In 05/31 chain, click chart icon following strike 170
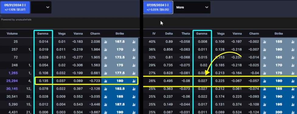Image resolution: width=297 pixels, height=114 pixels. 134,50
